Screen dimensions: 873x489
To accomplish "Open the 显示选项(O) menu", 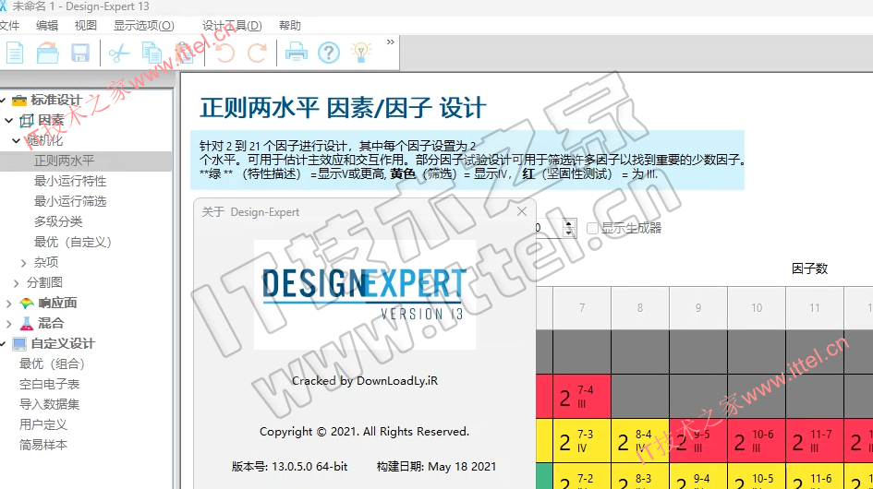I will 143,25.
